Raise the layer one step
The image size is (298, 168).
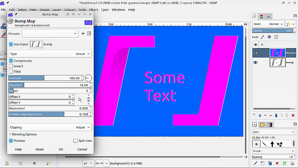click(265, 115)
